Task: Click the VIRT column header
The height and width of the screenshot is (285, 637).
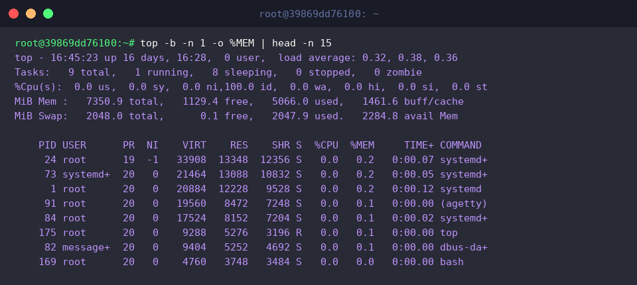Action: [x=194, y=145]
